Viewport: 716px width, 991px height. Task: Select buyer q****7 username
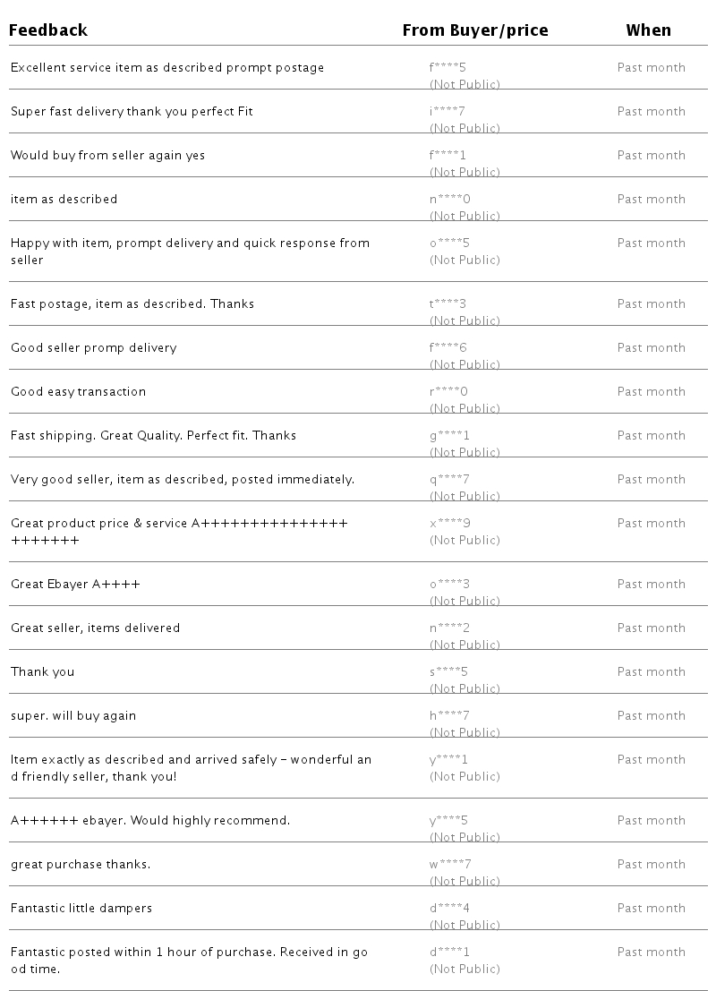[x=449, y=480]
